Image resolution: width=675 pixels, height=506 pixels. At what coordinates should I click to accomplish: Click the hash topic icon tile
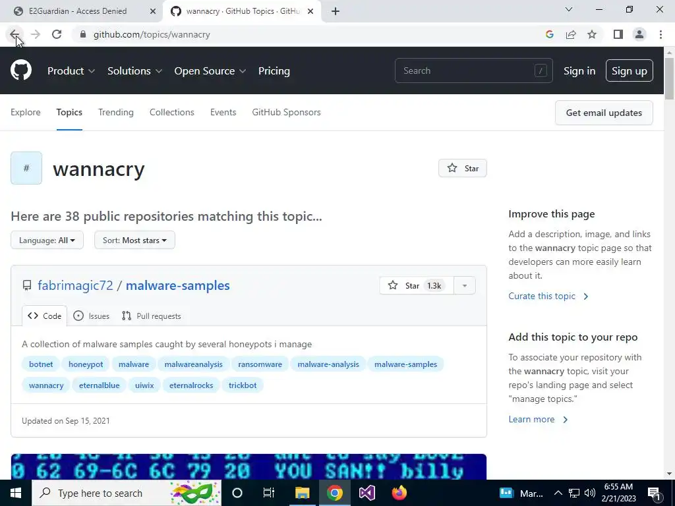click(26, 168)
